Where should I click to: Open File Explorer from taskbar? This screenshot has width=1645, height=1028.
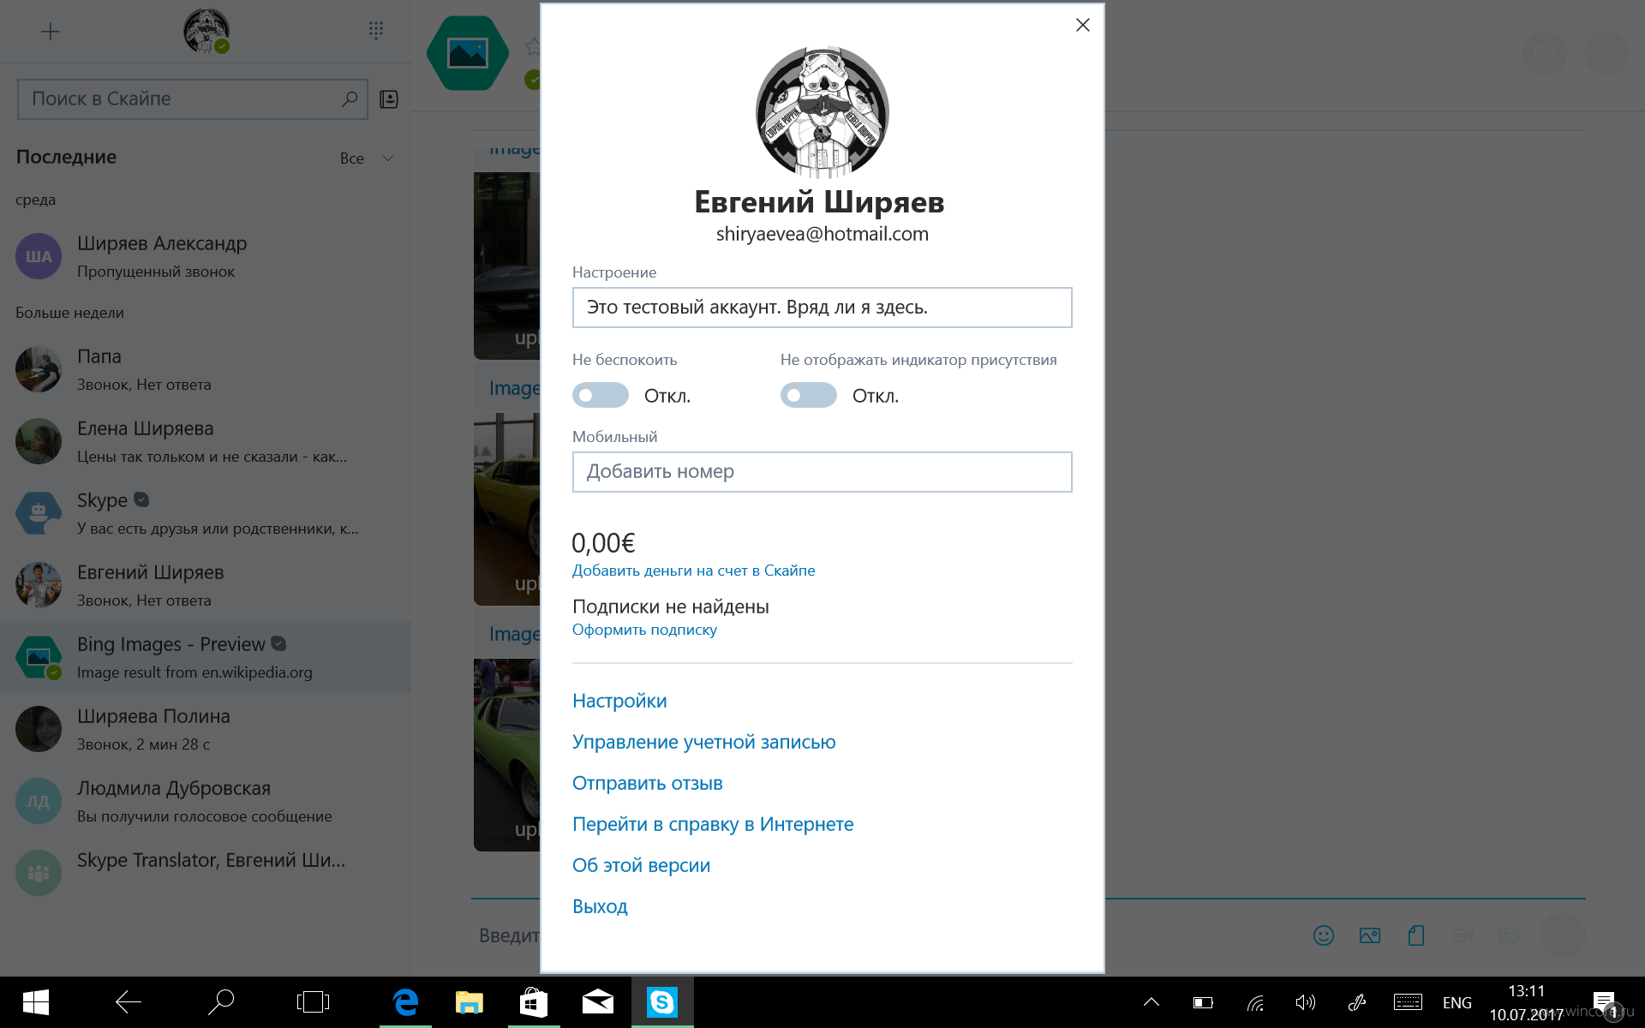(x=470, y=1002)
